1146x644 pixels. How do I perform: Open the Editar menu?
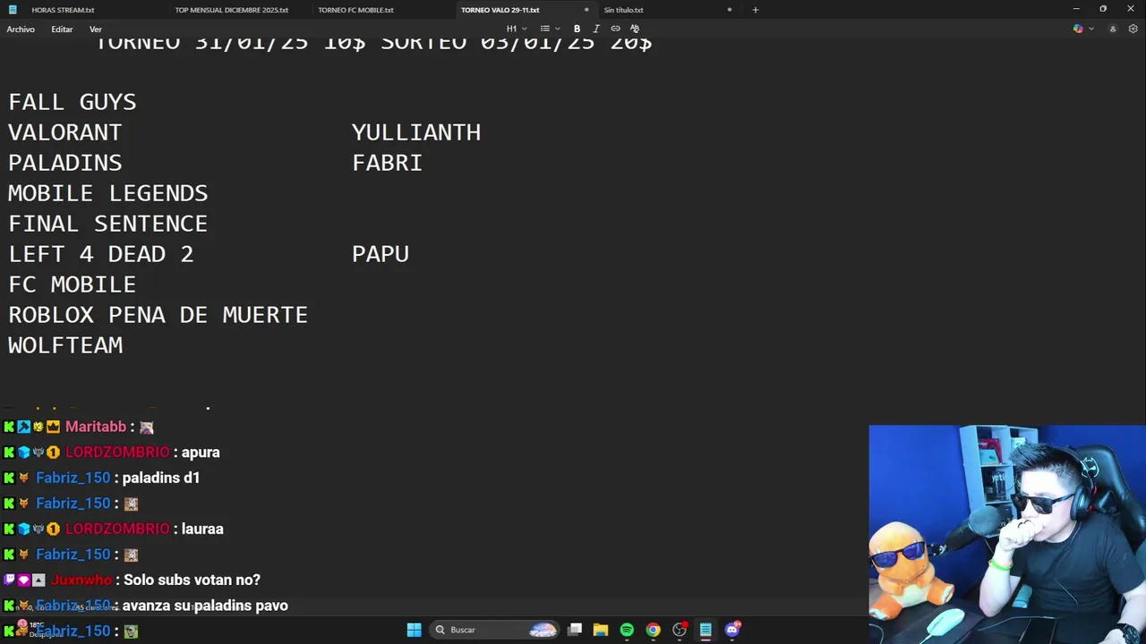tap(62, 30)
